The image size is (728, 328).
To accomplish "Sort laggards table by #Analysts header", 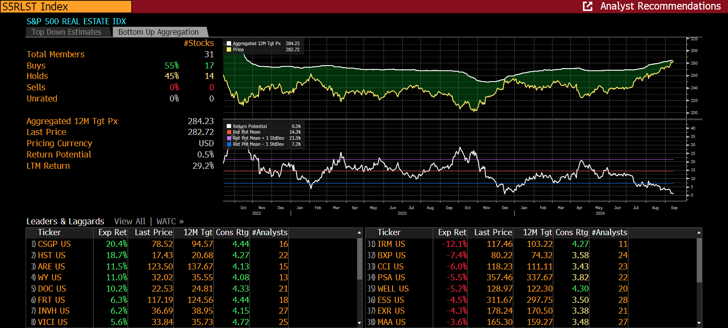I will 609,233.
